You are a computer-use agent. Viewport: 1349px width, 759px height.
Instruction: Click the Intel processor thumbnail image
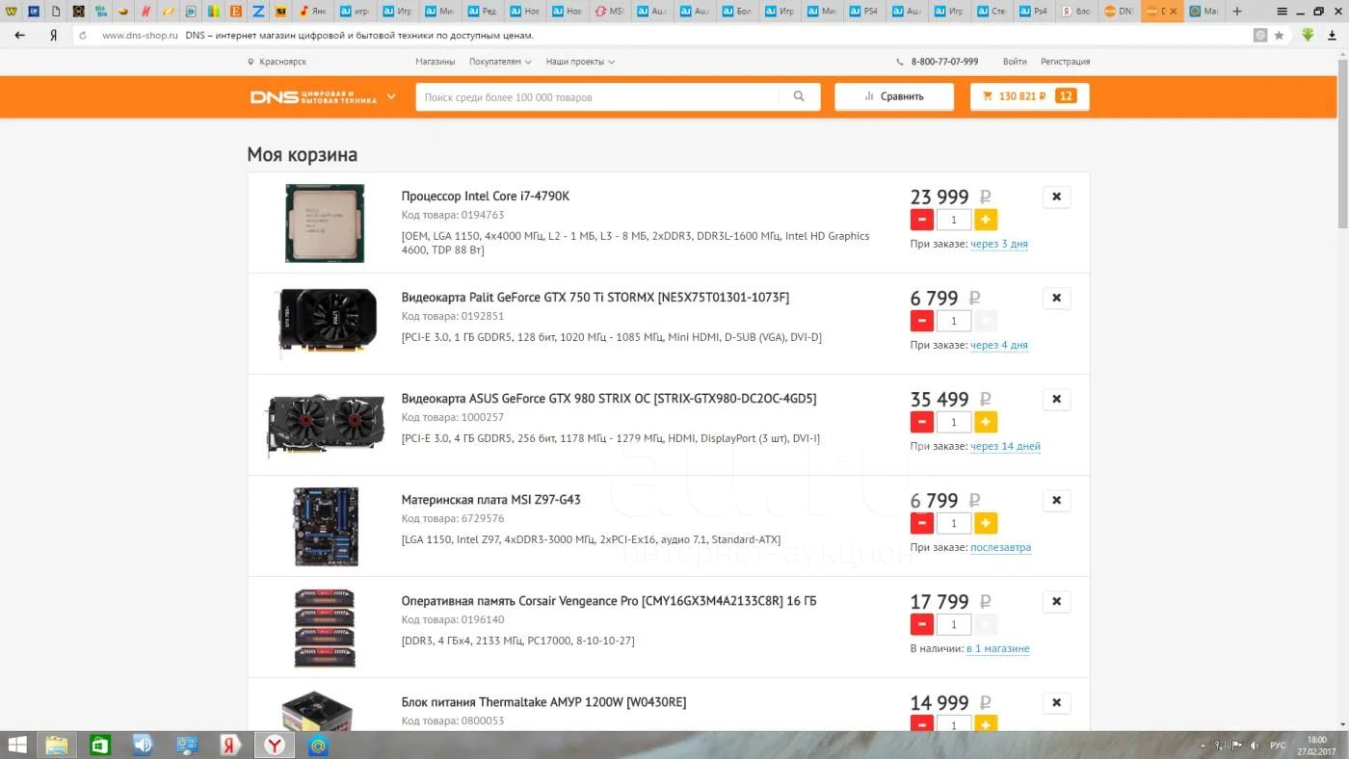325,222
